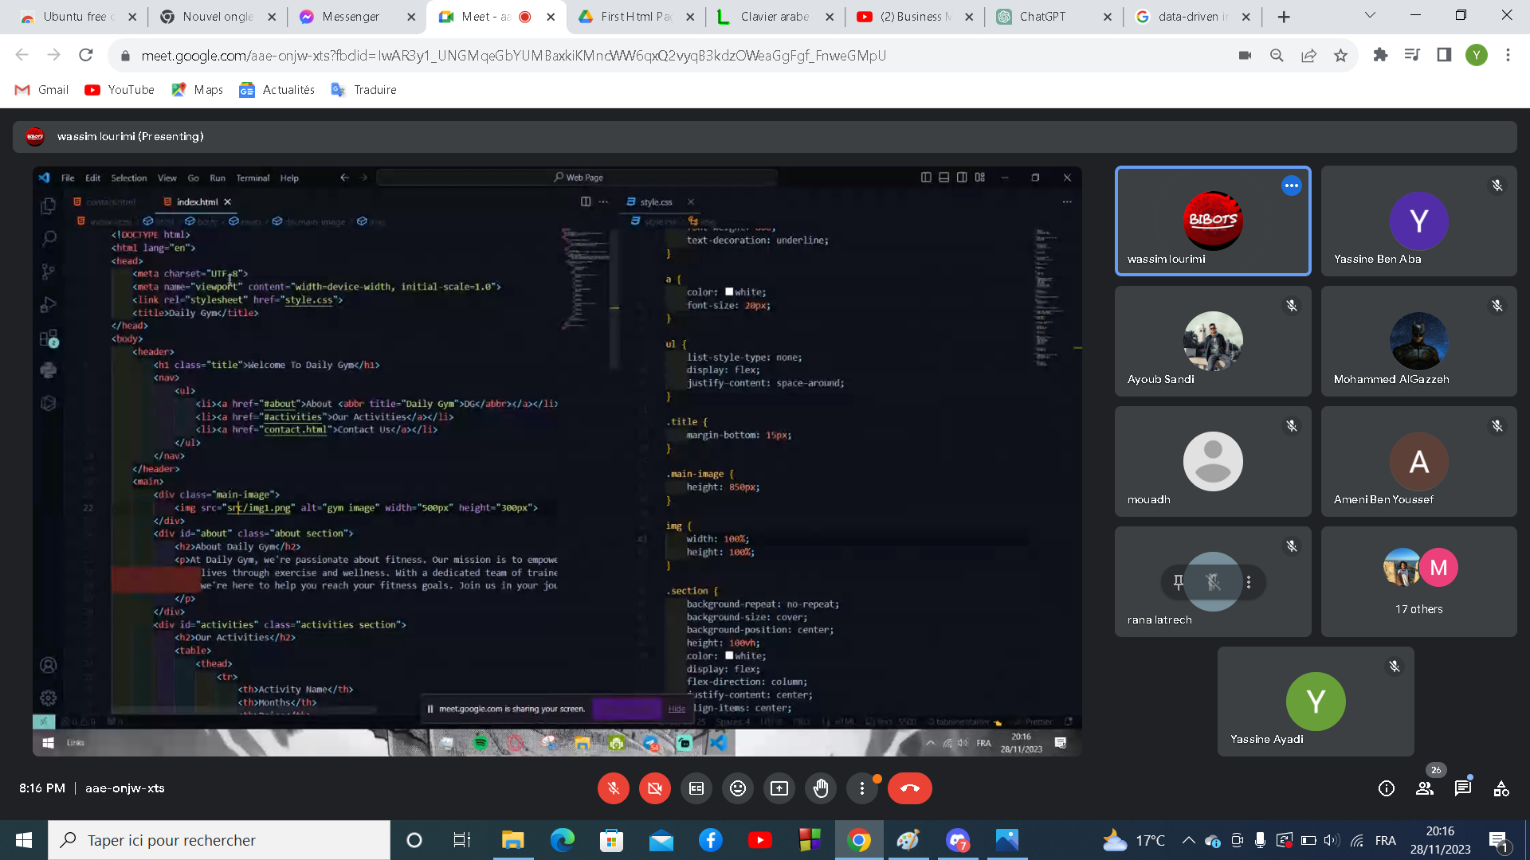Open camera permission icon in address bar
The width and height of the screenshot is (1530, 860).
pyautogui.click(x=1245, y=56)
